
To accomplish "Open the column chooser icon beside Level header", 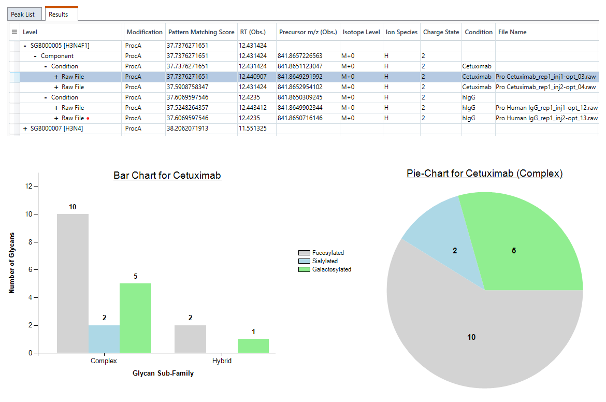I will tap(15, 32).
